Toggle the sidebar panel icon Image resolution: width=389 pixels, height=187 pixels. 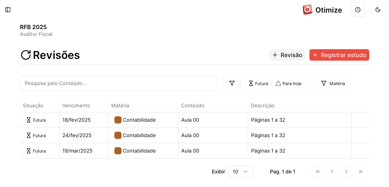click(8, 10)
